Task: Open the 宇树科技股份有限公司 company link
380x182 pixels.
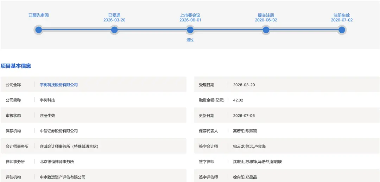Action: [59, 85]
